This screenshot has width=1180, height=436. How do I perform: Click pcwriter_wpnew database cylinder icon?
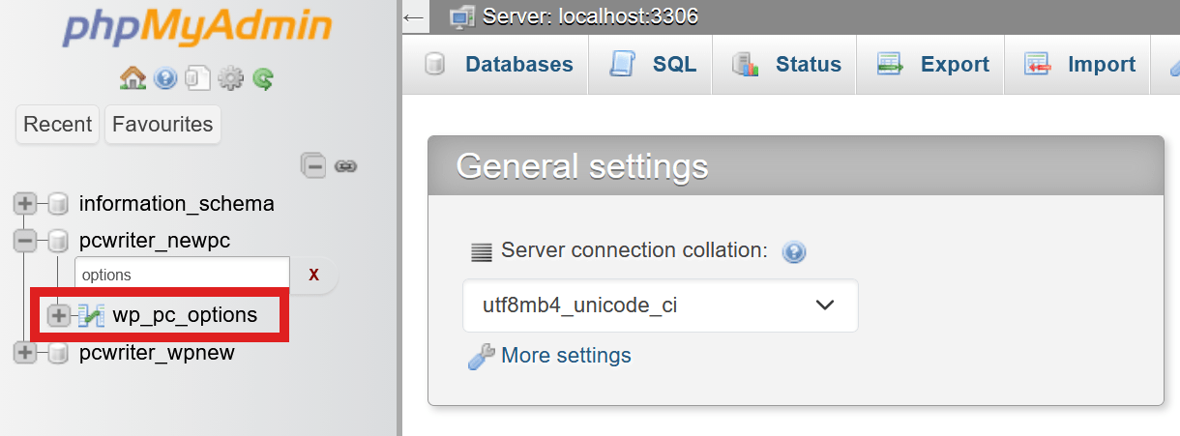(x=58, y=353)
